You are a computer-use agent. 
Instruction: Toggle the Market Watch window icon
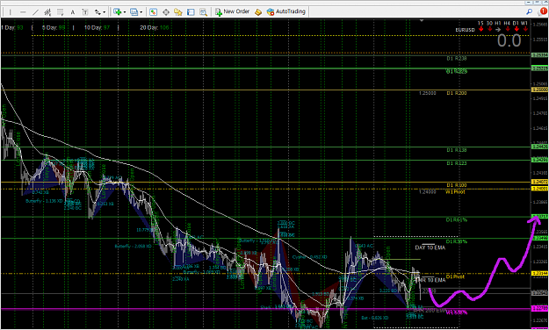(x=153, y=12)
